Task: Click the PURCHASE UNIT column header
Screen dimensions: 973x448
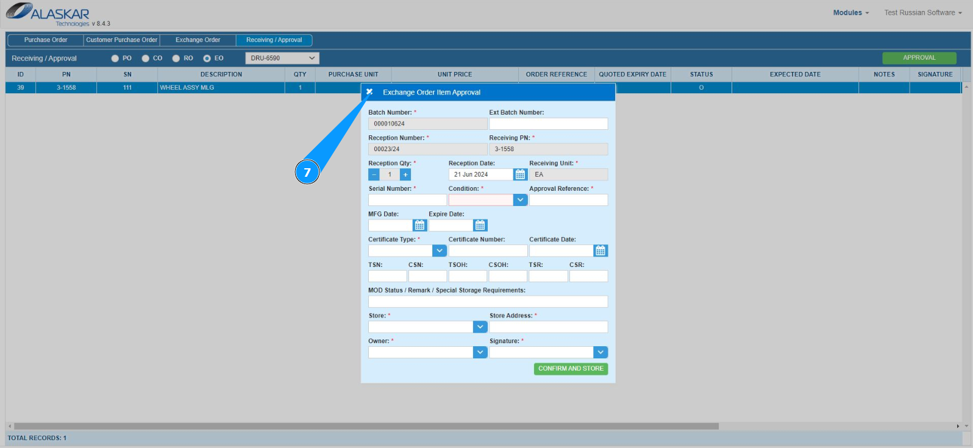Action: point(354,74)
